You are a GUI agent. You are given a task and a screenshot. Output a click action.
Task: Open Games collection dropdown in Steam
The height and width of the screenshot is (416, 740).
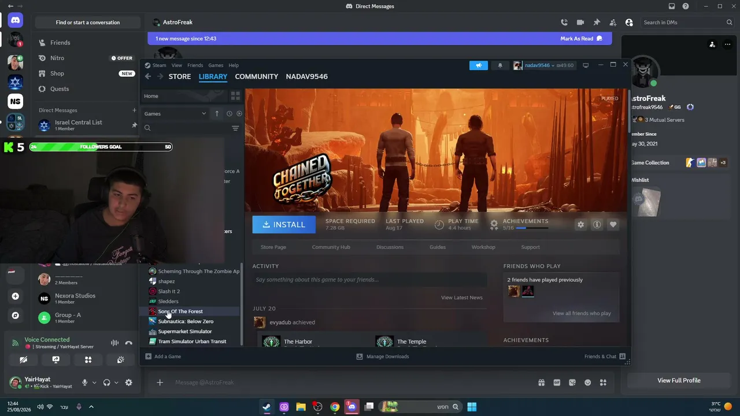click(x=175, y=114)
